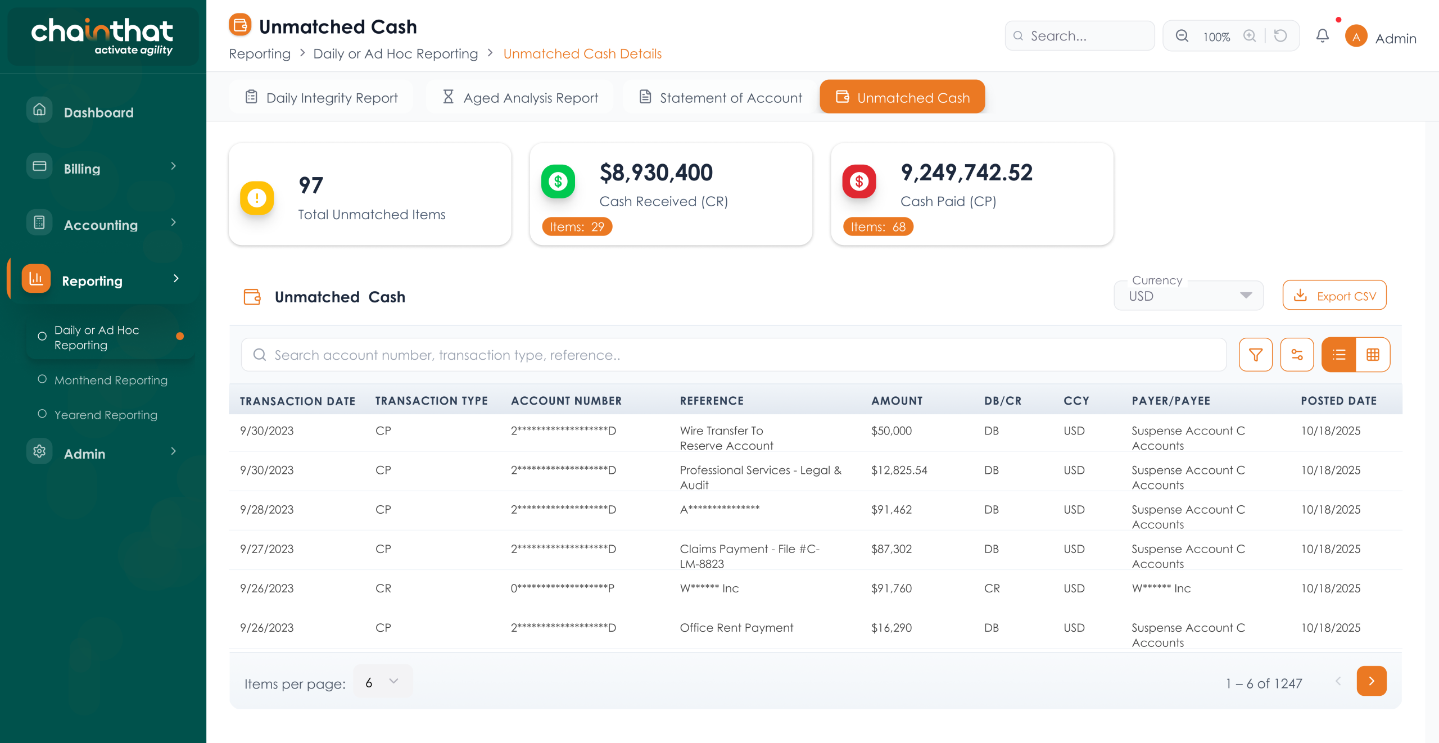Open items per page dropdown
This screenshot has height=743, width=1439.
[x=382, y=682]
